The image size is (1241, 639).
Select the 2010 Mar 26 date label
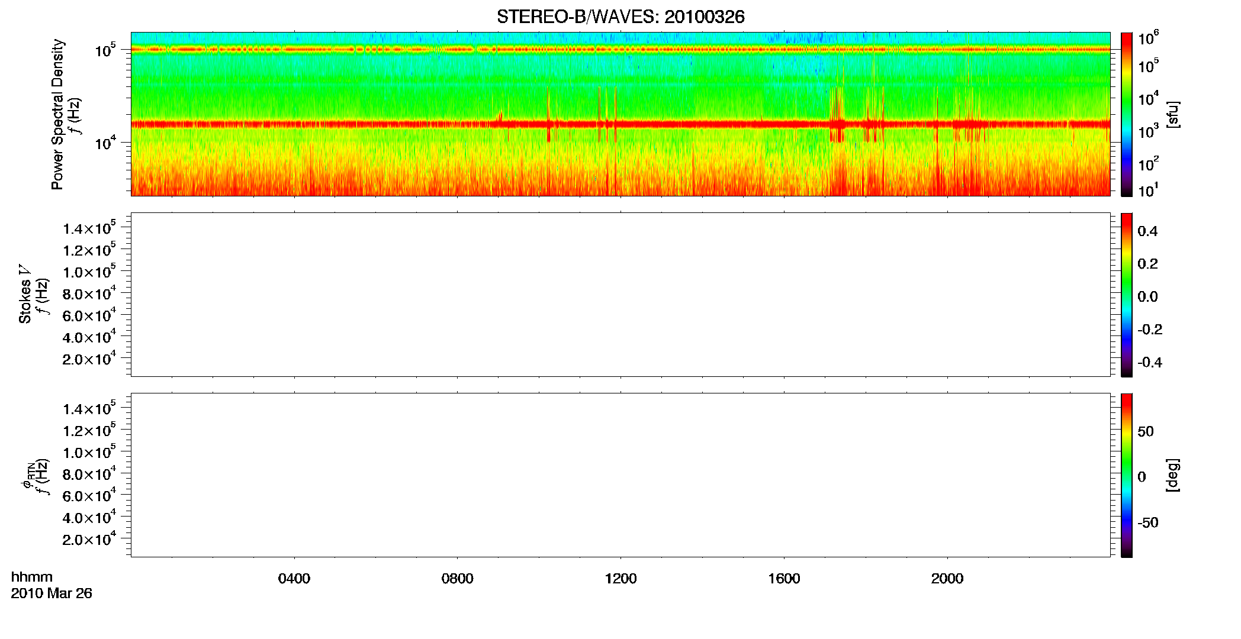pos(52,593)
